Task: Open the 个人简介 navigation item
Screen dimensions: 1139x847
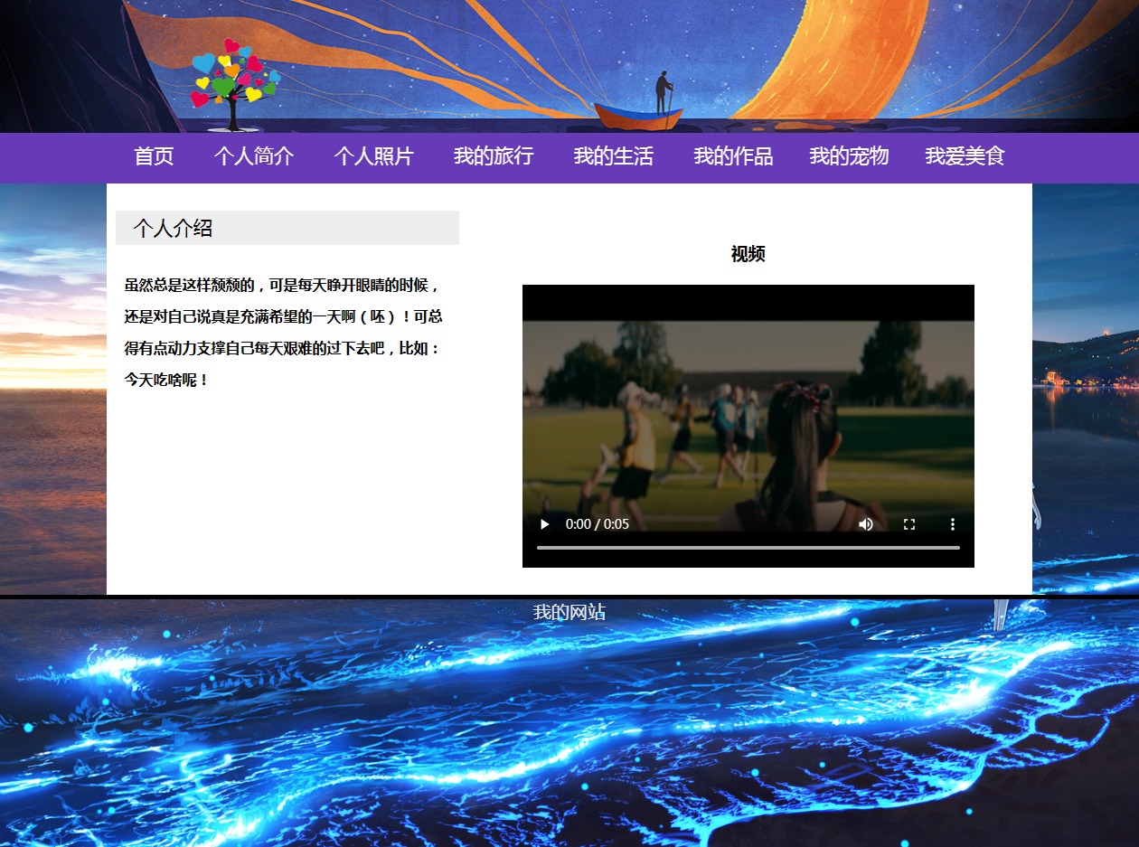Action: (x=254, y=156)
